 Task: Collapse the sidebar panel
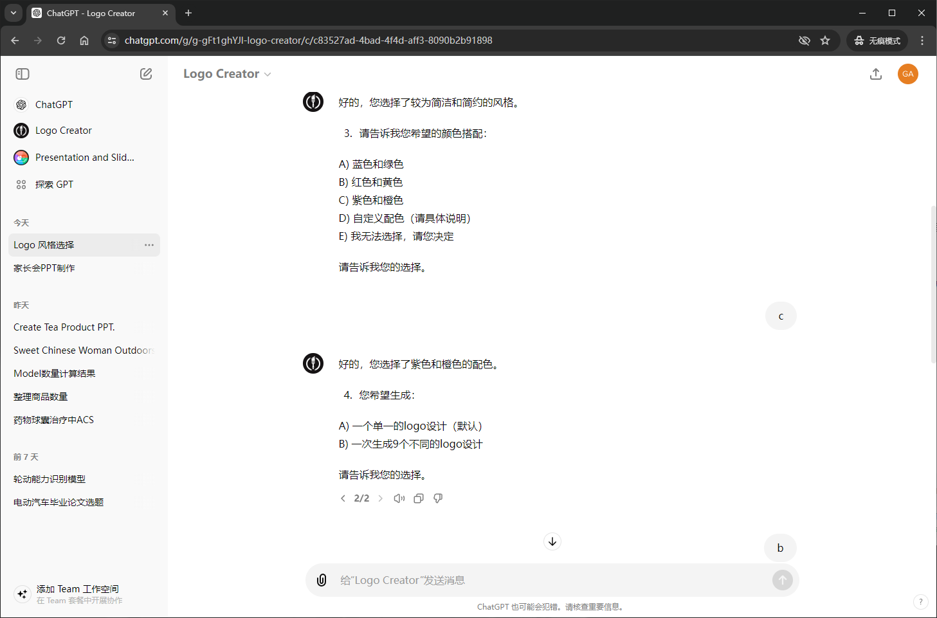pos(23,74)
